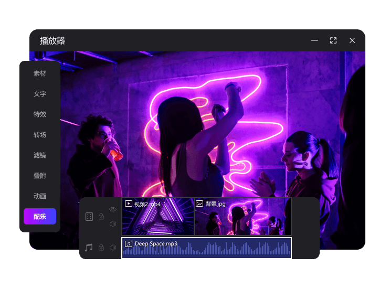Open the 滤镜 filters tab

[x=40, y=155]
